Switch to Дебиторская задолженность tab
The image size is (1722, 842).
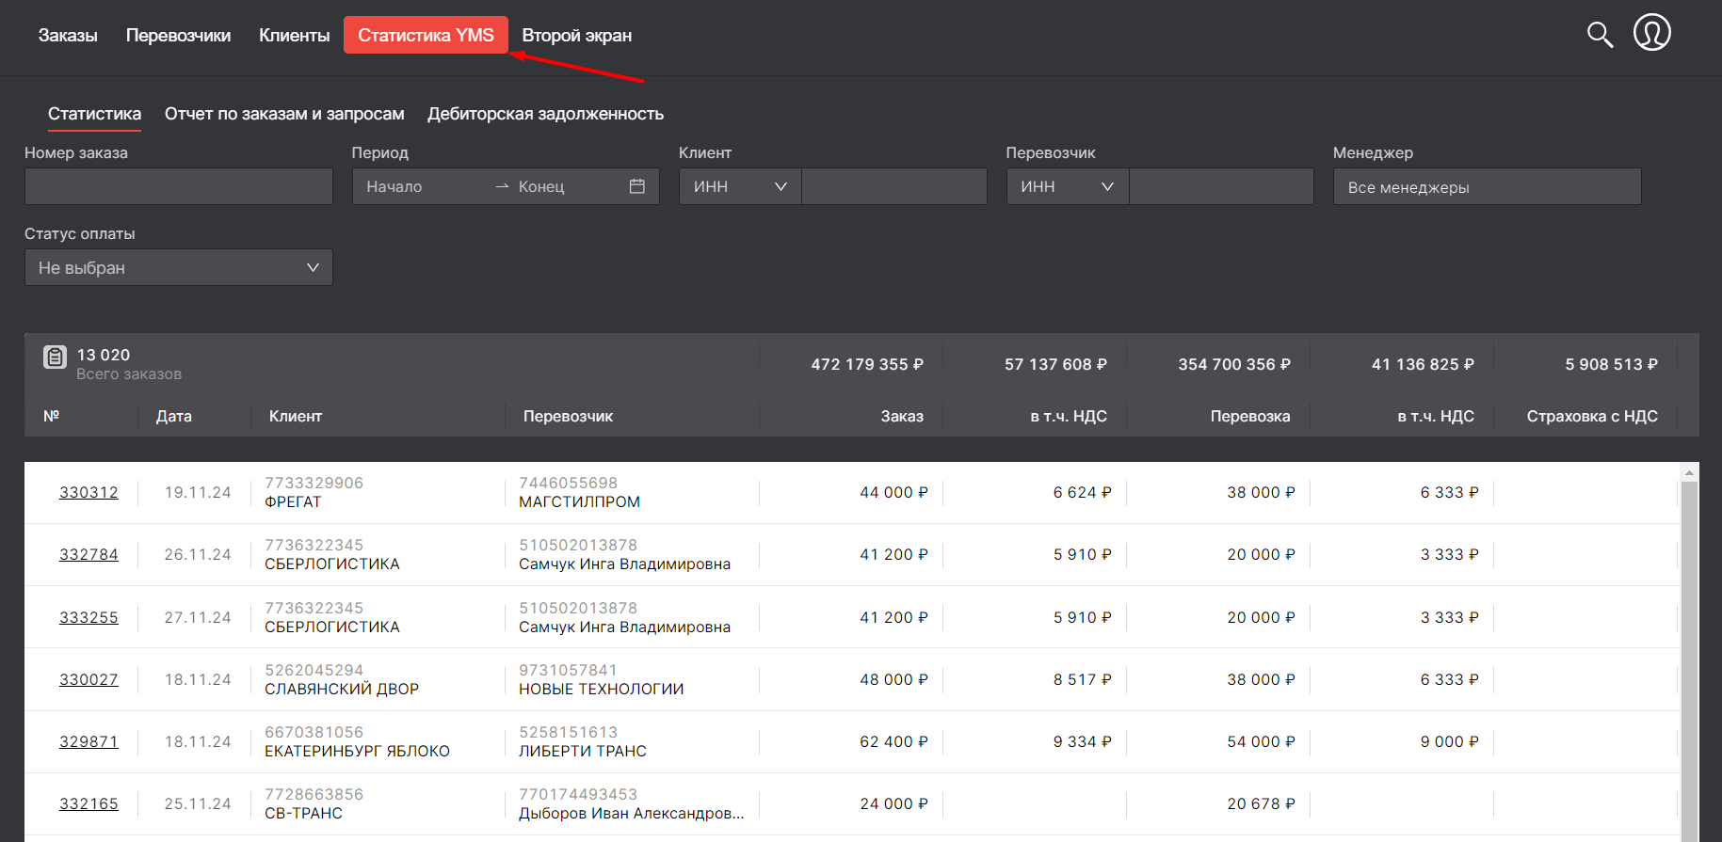(546, 114)
